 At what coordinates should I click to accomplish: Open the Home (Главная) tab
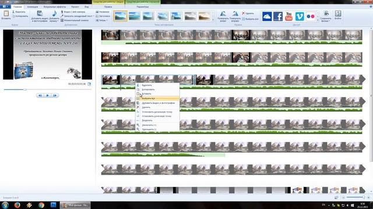17,7
